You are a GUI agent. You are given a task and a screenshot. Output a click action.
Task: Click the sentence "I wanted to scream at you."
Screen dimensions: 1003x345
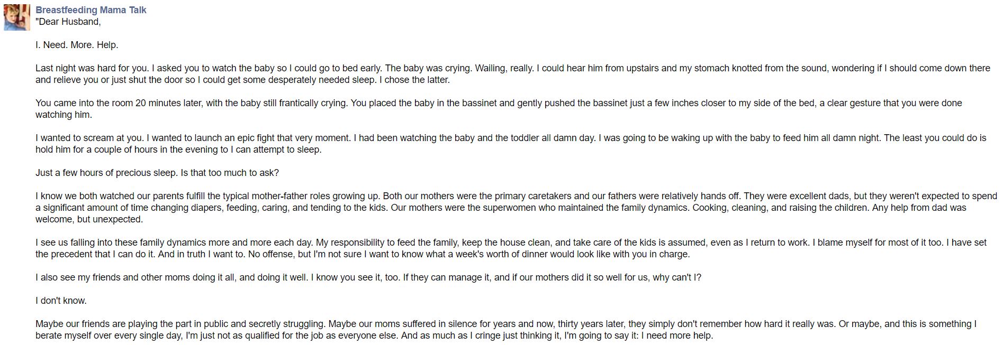tap(89, 138)
